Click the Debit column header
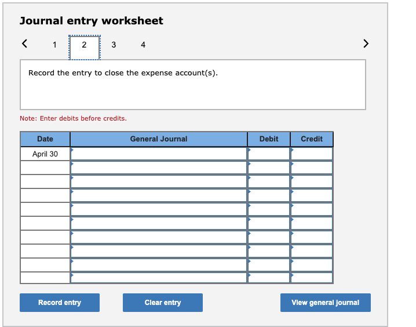 point(269,139)
